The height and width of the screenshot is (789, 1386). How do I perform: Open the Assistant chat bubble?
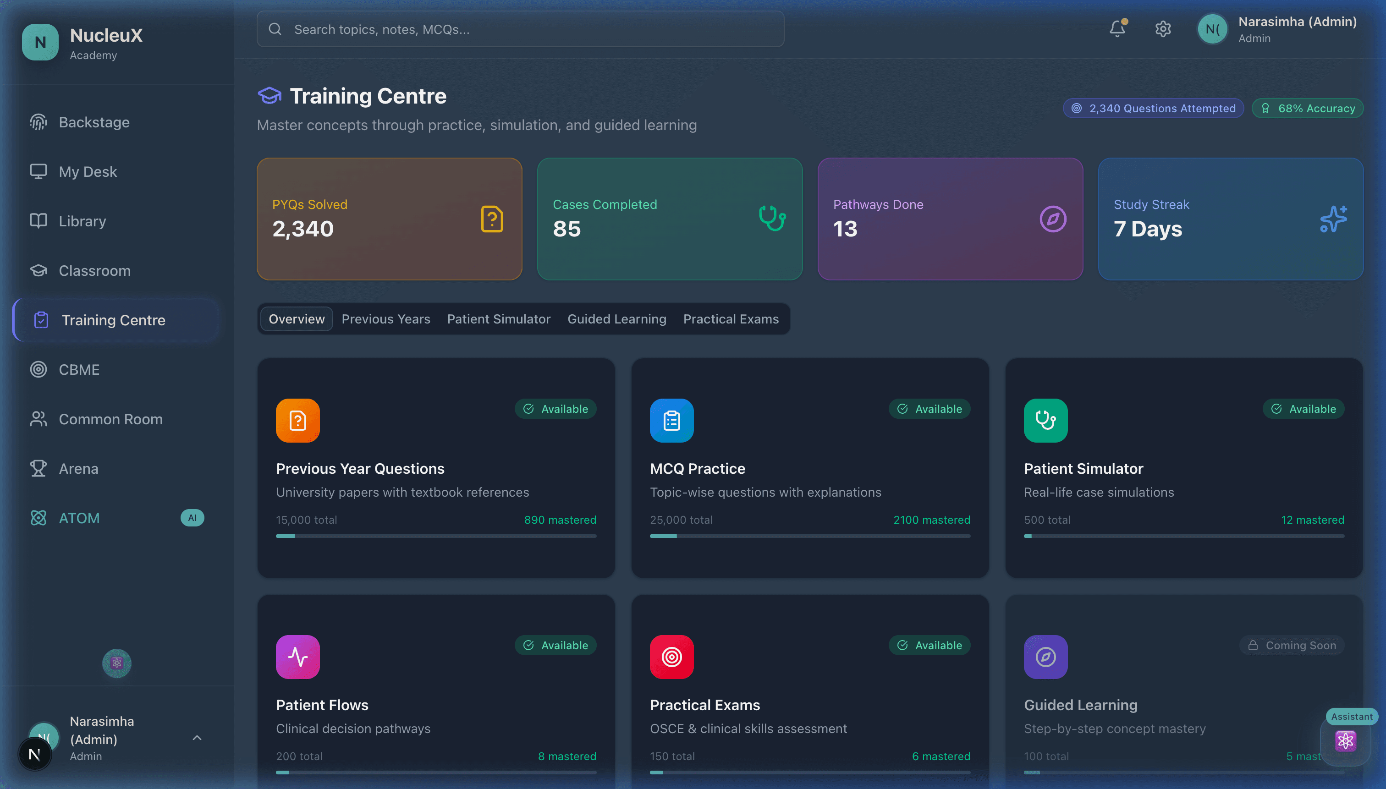point(1345,740)
